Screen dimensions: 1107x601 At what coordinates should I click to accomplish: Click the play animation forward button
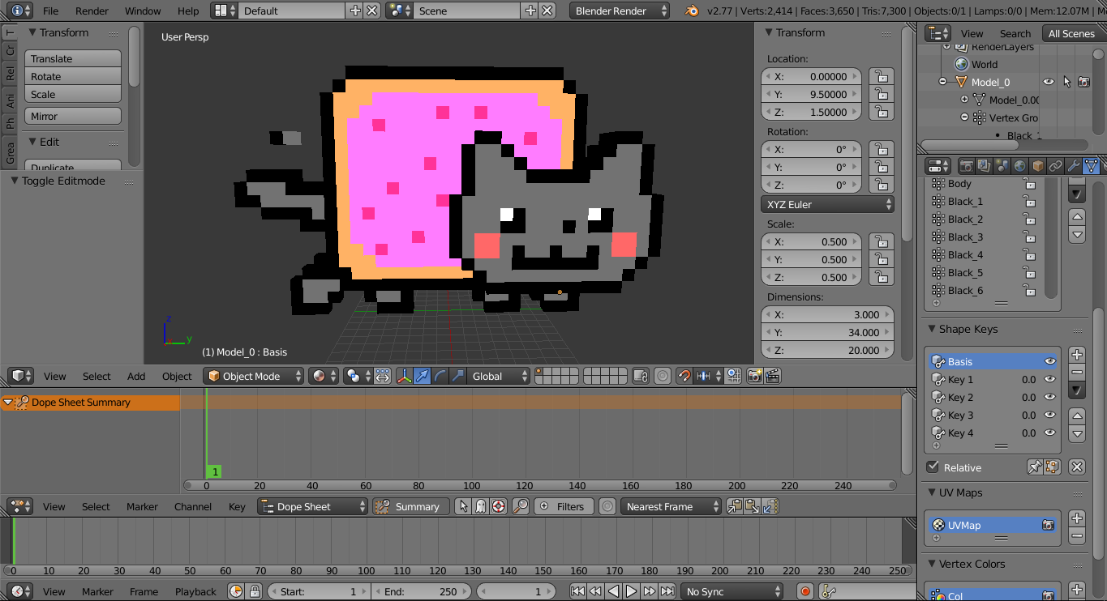[x=632, y=591]
